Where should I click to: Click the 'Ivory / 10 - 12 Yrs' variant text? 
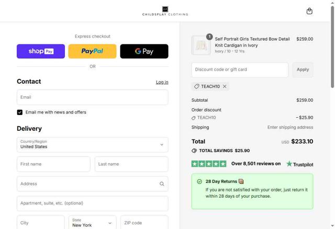[230, 51]
